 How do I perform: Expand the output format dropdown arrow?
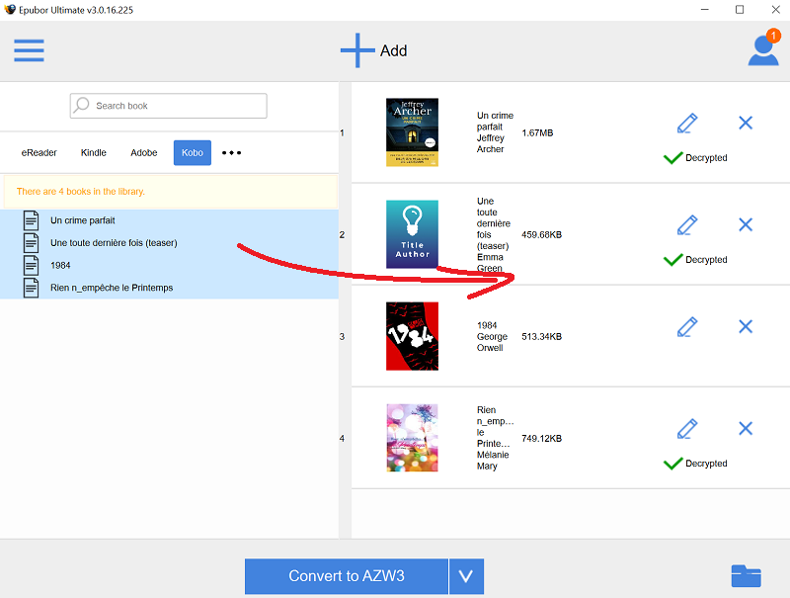pyautogui.click(x=466, y=576)
